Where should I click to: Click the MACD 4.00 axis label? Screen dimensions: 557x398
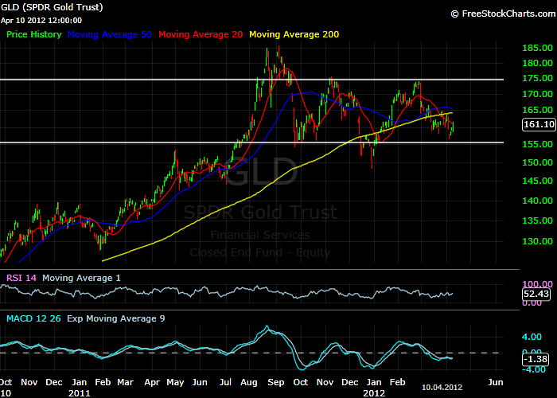[x=532, y=337]
